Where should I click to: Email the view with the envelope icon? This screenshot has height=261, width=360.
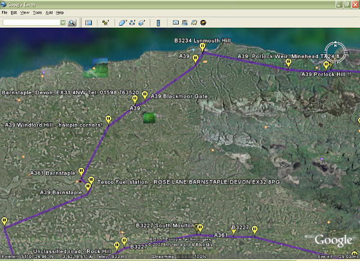click(175, 22)
